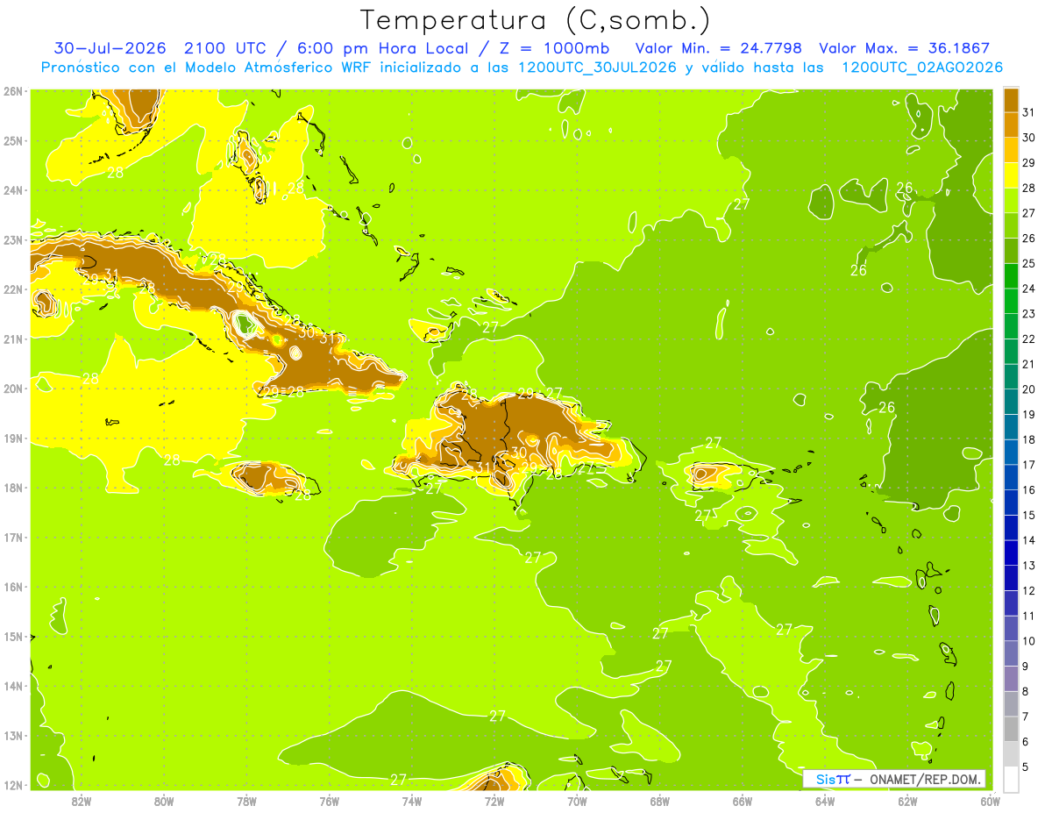Click the '12N' latitude axis label
This screenshot has height=813, width=1052.
click(13, 785)
